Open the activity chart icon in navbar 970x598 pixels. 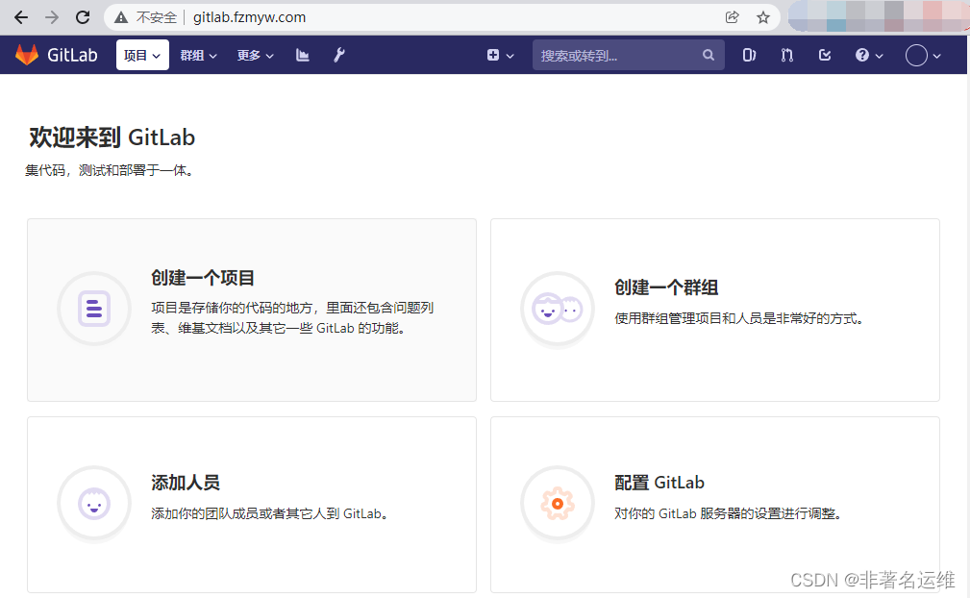point(303,55)
